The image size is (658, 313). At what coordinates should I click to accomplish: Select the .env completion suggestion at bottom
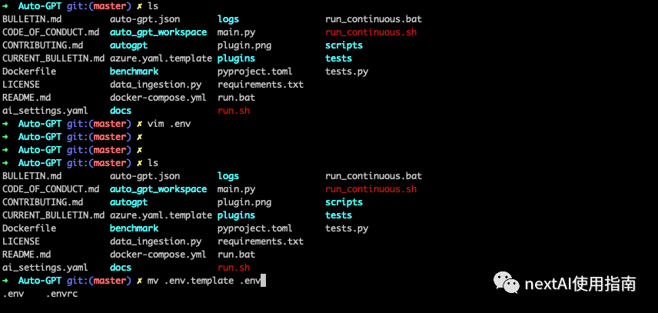[x=13, y=294]
